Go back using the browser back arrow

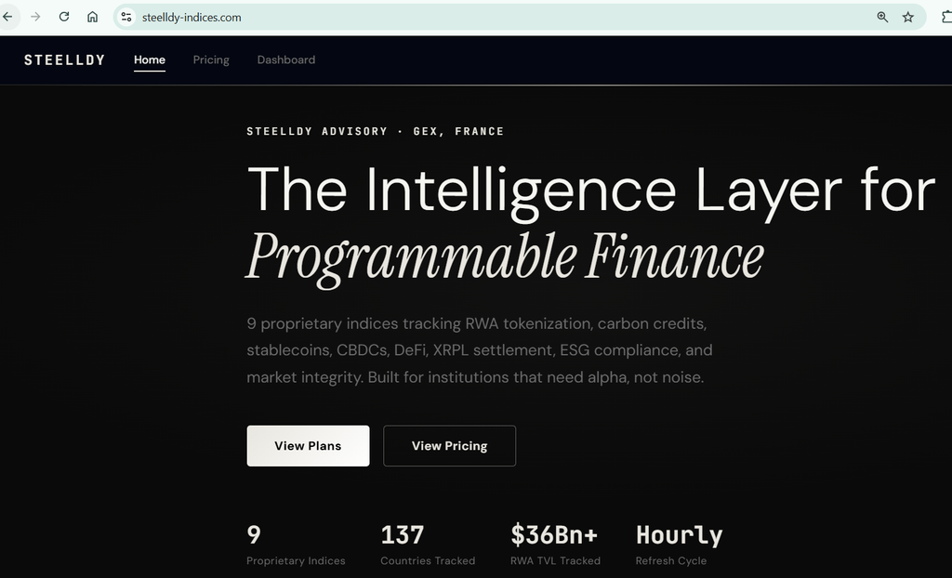[x=7, y=17]
